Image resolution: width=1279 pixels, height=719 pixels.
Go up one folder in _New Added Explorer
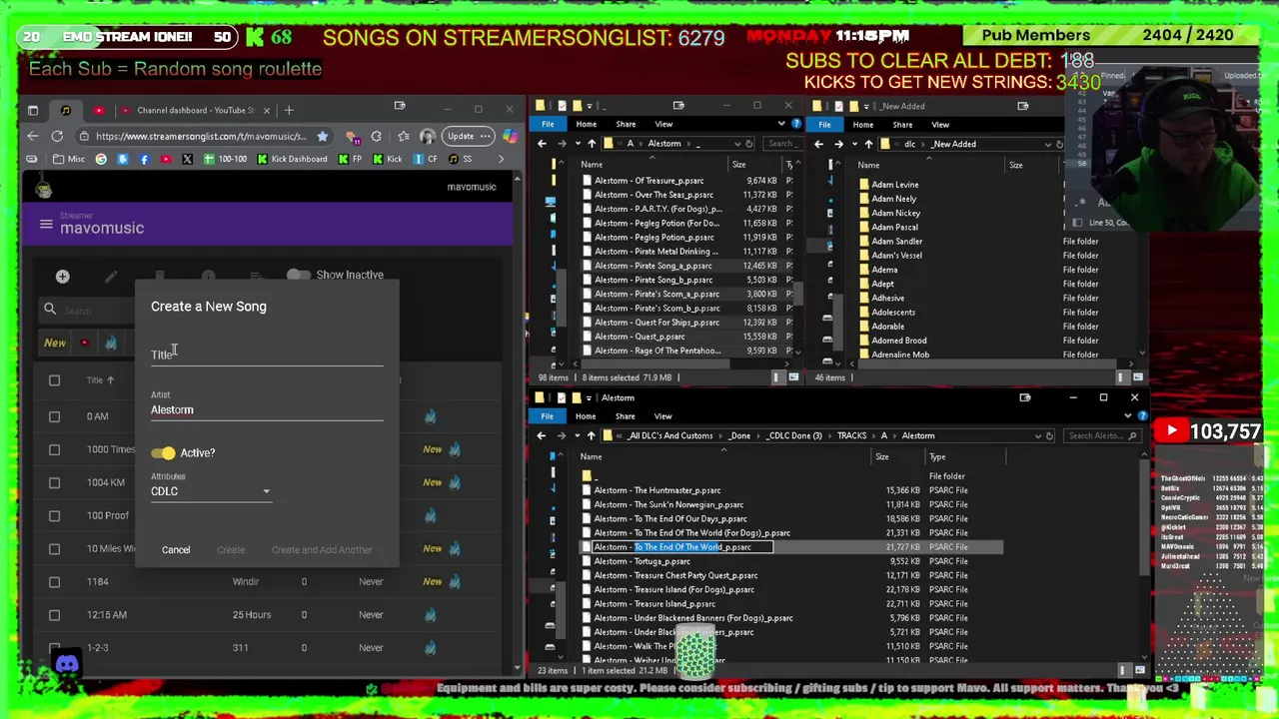[x=867, y=144]
